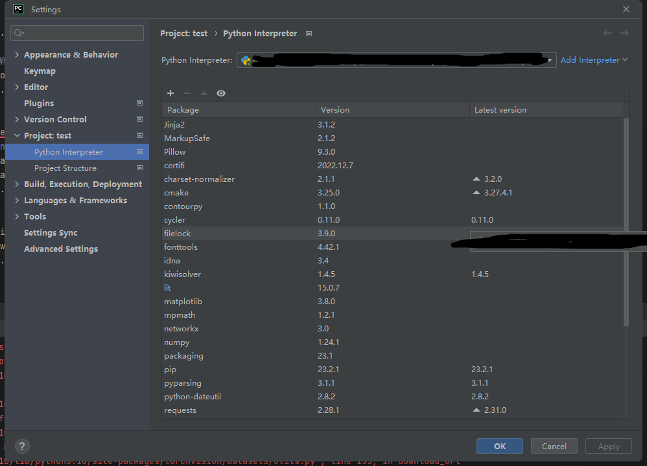Click Latest version column header
The image size is (647, 466).
pos(547,109)
